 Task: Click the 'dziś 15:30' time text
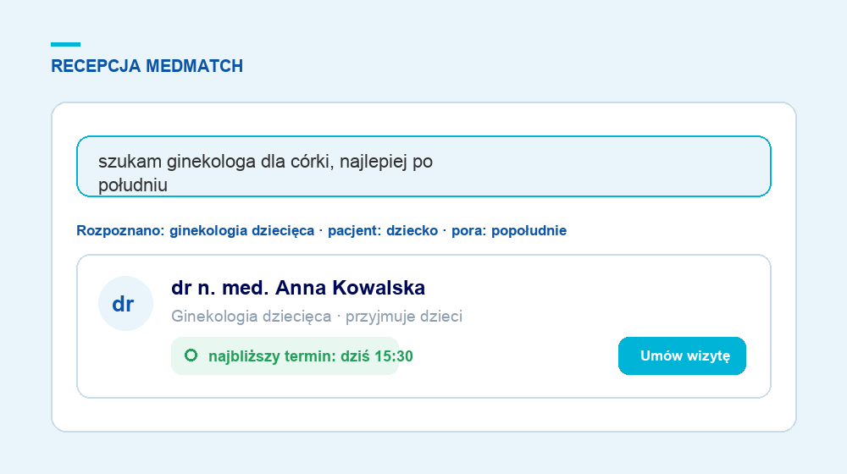377,356
